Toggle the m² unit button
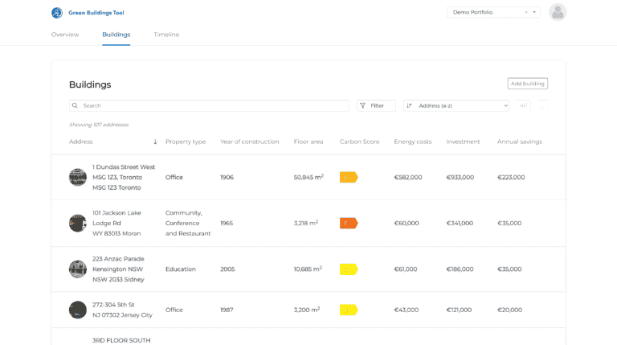 click(524, 105)
